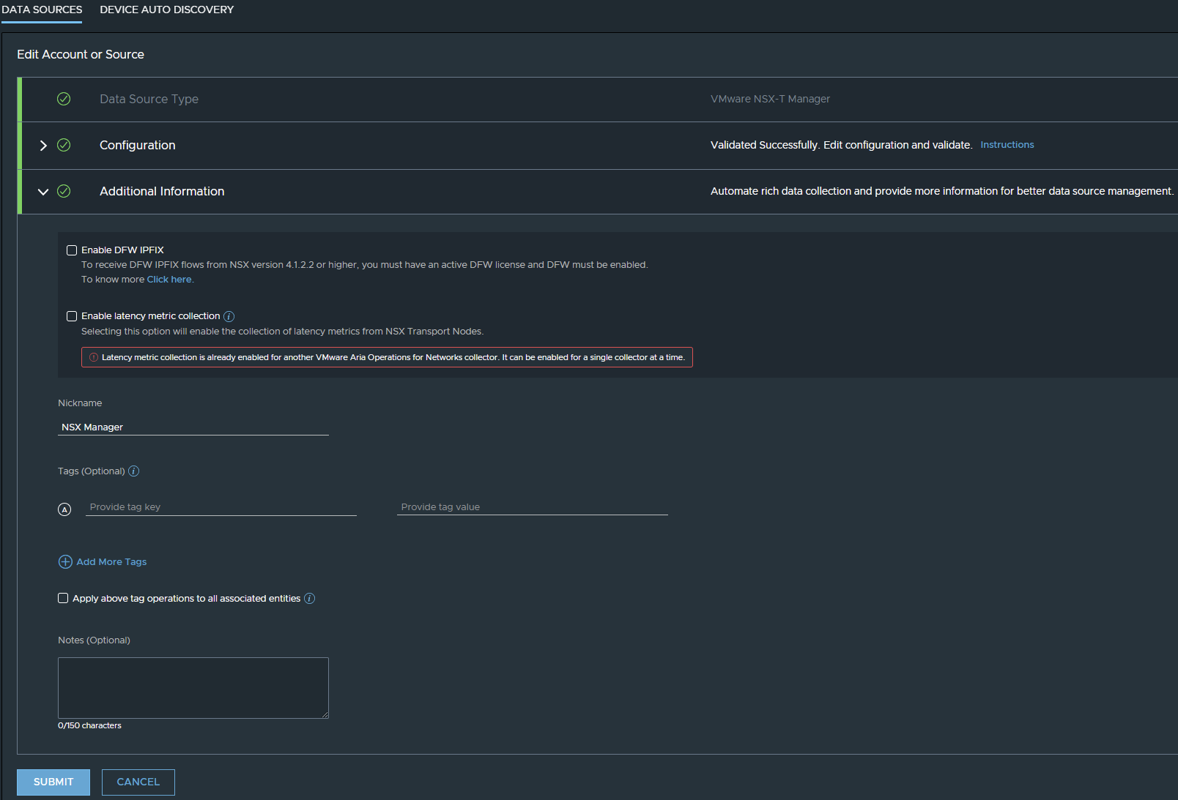This screenshot has width=1178, height=800.
Task: Click the Tags info icon
Action: 134,471
